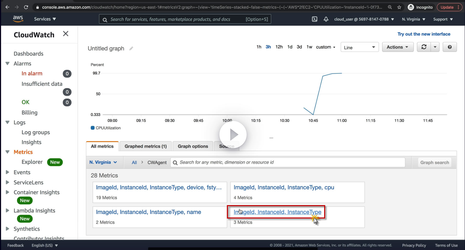Open the Actions dropdown button
Image resolution: width=465 pixels, height=250 pixels.
(x=398, y=47)
